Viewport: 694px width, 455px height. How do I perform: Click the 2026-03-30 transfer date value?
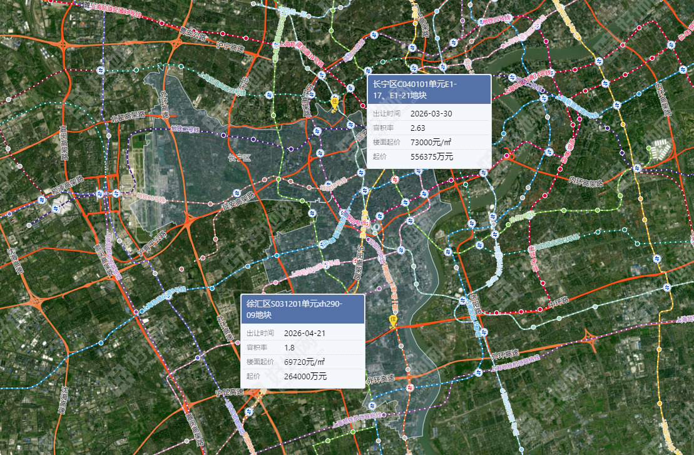click(431, 114)
